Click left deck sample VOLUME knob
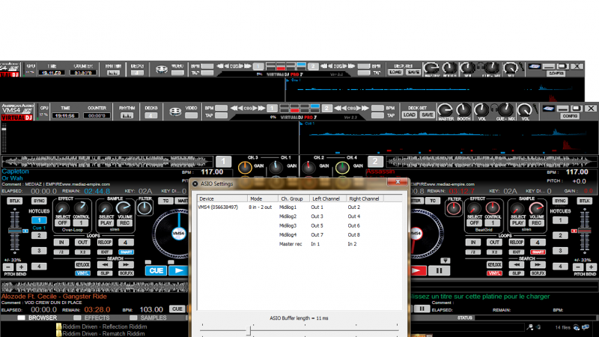This screenshot has width=599, height=337. pyautogui.click(x=124, y=208)
